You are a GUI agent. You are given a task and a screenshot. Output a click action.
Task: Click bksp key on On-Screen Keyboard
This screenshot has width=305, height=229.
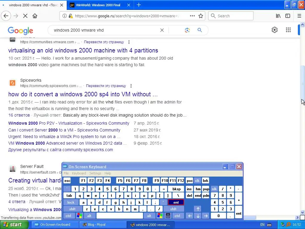pyautogui.click(x=177, y=189)
